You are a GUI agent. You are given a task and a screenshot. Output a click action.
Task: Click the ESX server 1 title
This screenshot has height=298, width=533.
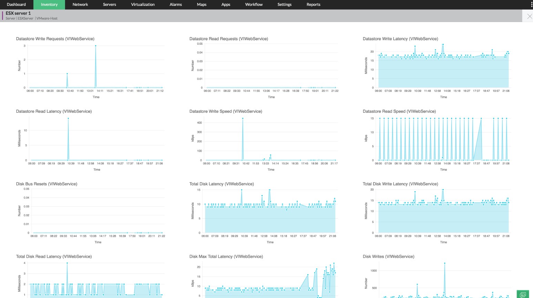(x=18, y=13)
